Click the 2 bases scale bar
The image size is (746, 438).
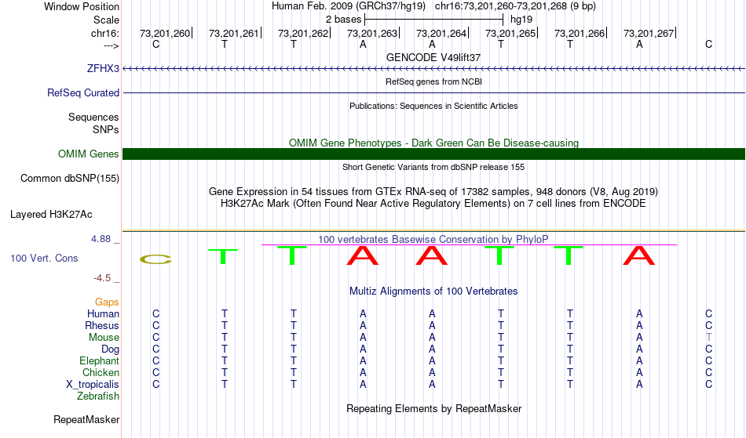pyautogui.click(x=433, y=20)
